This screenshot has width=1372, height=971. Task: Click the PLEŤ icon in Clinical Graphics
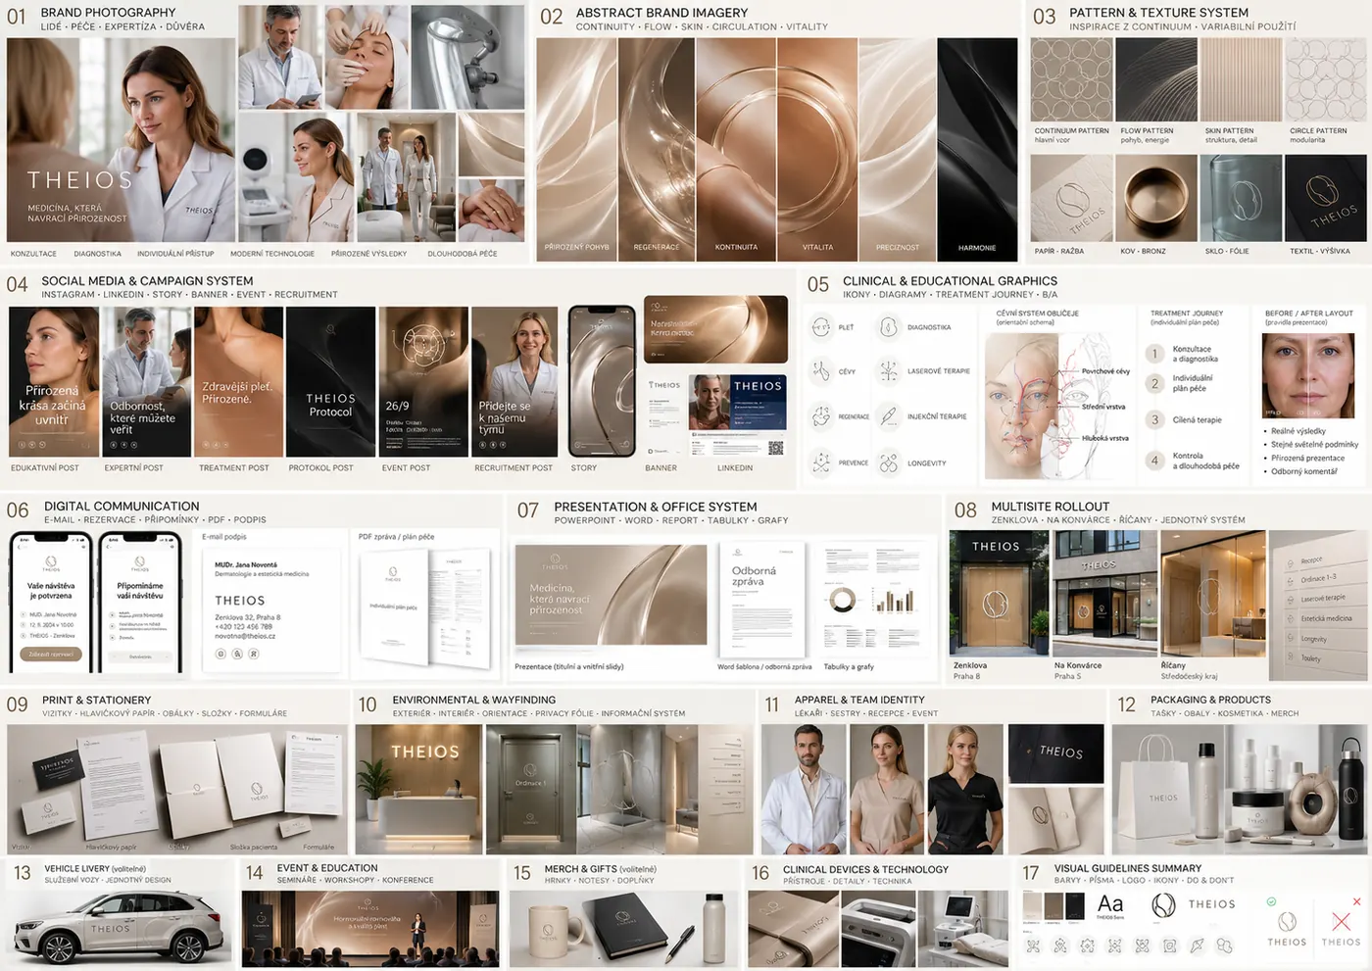coord(821,327)
